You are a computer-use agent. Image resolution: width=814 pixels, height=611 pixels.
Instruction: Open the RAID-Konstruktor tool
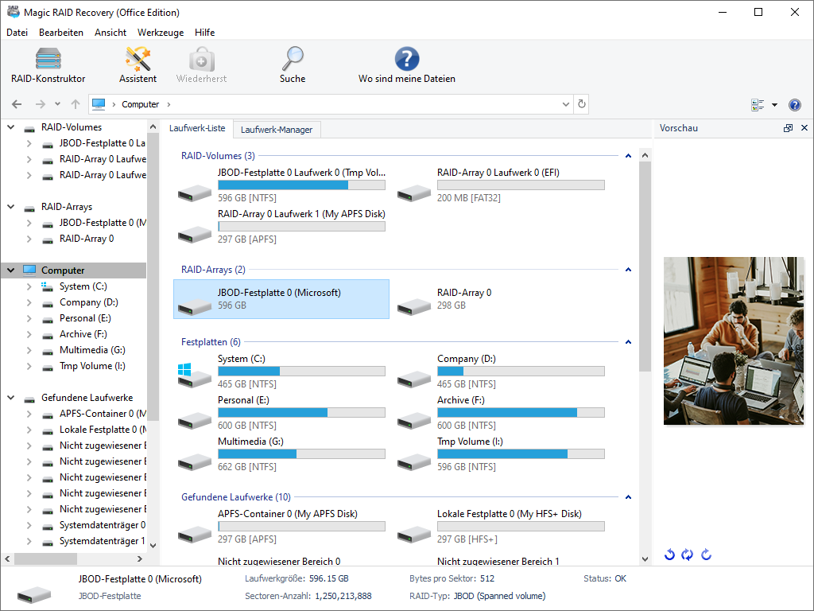48,65
